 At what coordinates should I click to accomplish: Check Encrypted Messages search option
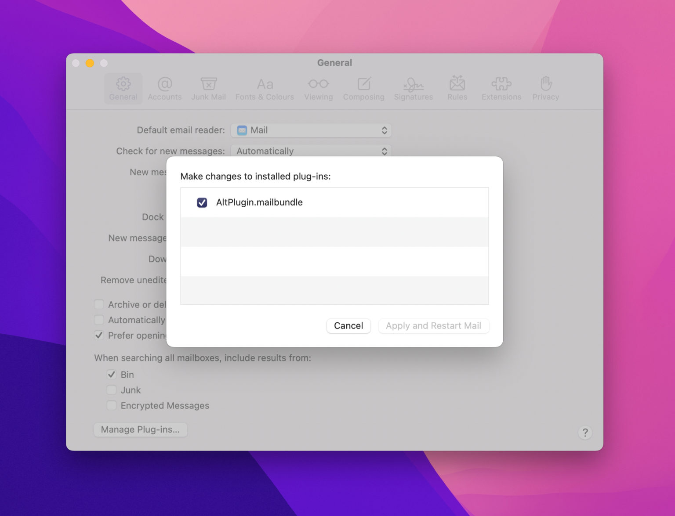[x=111, y=405]
